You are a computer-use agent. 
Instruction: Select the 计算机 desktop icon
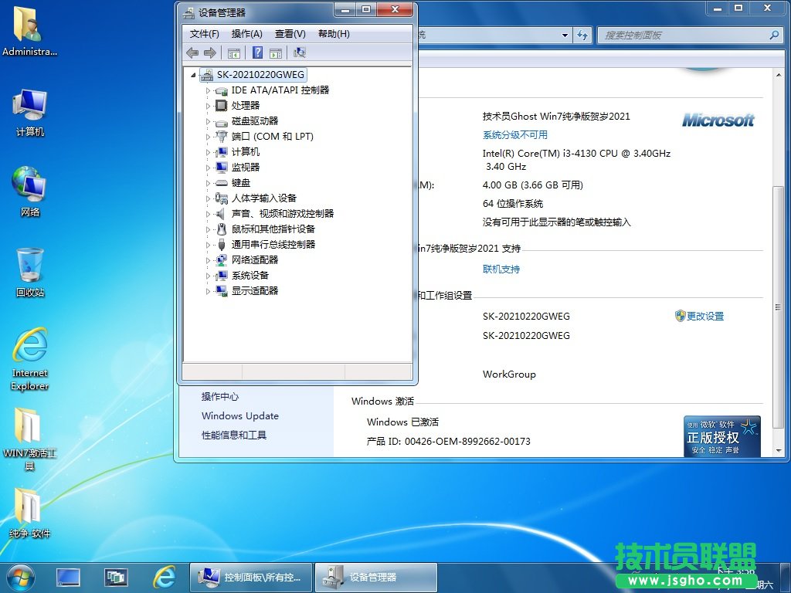pyautogui.click(x=30, y=113)
